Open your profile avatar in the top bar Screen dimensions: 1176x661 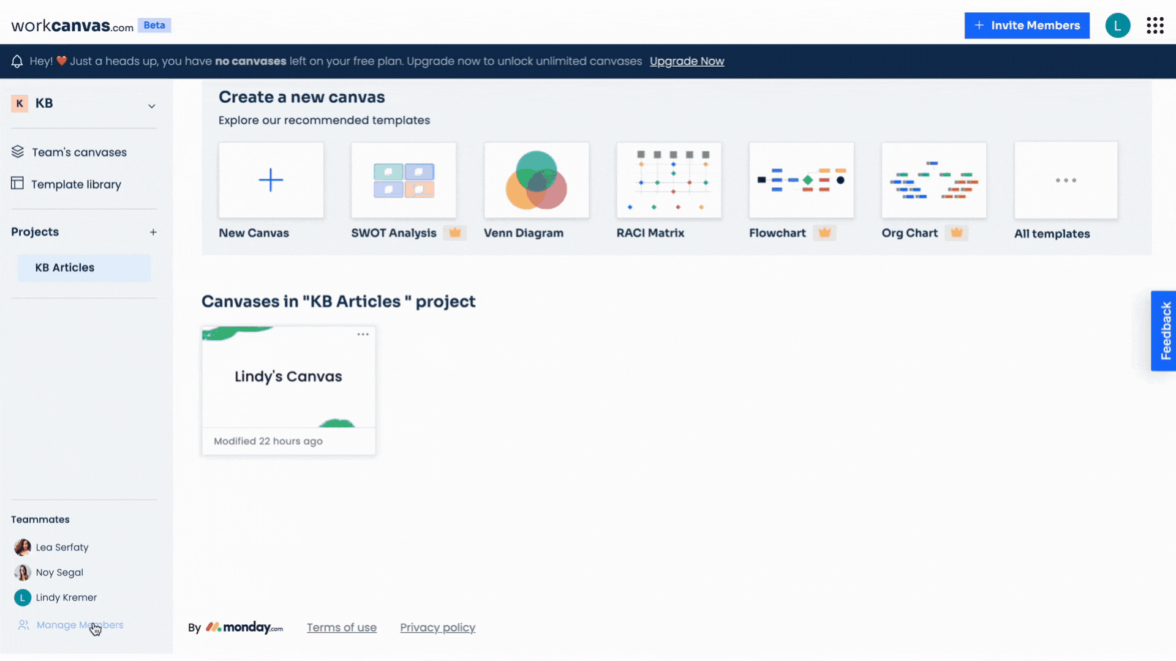(1118, 25)
